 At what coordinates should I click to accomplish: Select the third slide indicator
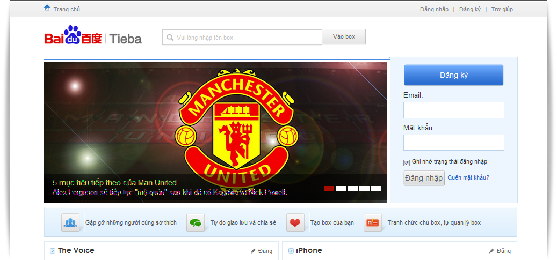pyautogui.click(x=353, y=188)
